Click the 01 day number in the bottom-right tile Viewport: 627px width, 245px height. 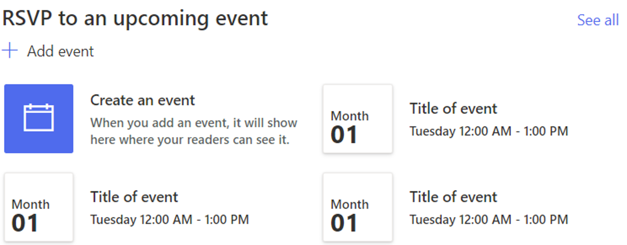point(344,223)
